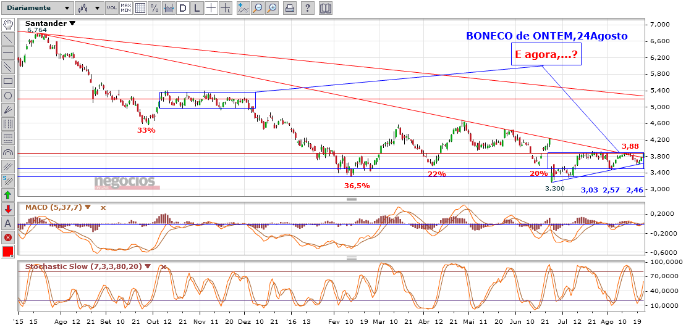Select the text annotation A tool
The image size is (686, 330).
coord(8,223)
